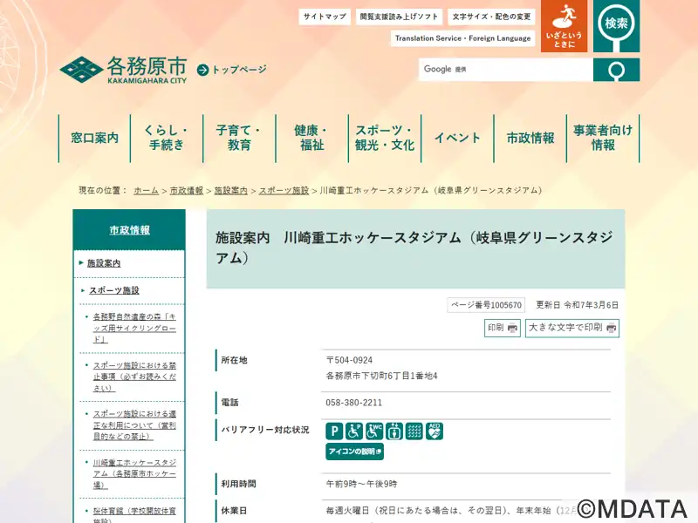
Task: Open Translation Service Foreign Language link
Action: pyautogui.click(x=462, y=38)
